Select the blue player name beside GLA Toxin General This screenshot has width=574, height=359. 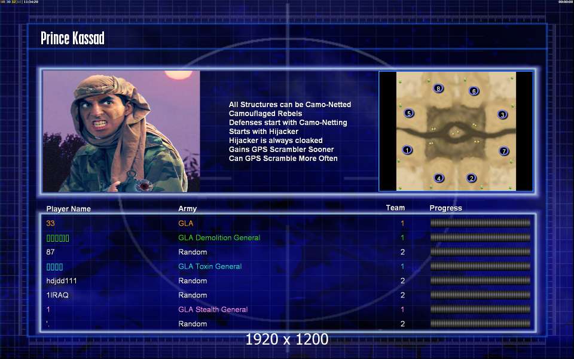54,267
